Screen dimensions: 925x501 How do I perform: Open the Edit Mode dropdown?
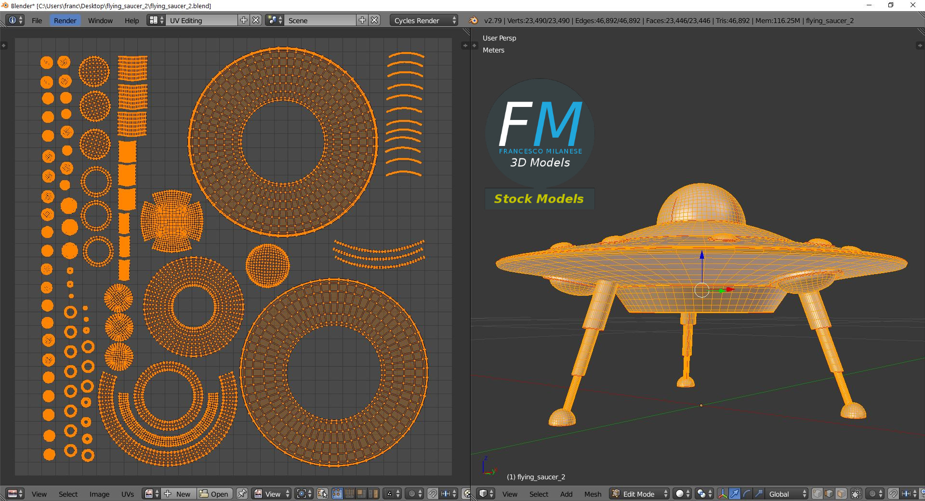click(x=639, y=494)
